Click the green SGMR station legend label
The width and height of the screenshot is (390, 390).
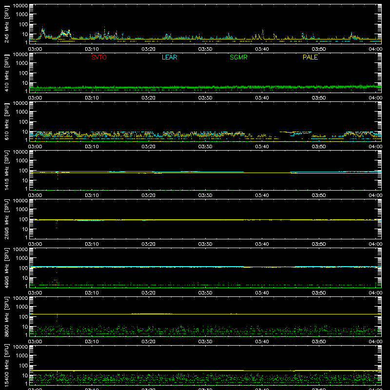(238, 57)
